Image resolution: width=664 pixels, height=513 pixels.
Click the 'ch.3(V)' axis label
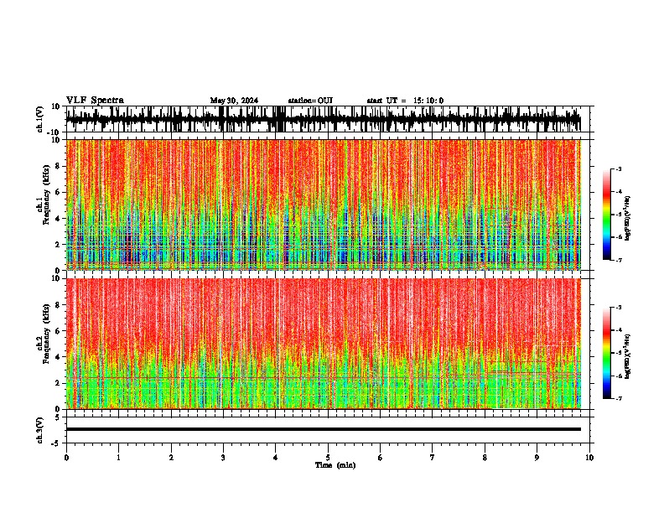[x=40, y=431]
